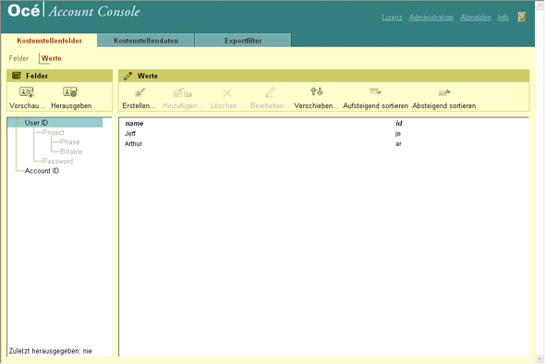Click the scrollbar down arrow at bottom right

[x=539, y=358]
